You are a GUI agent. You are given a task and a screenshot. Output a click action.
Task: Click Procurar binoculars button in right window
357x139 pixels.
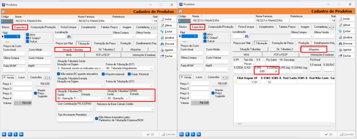[x=346, y=44]
